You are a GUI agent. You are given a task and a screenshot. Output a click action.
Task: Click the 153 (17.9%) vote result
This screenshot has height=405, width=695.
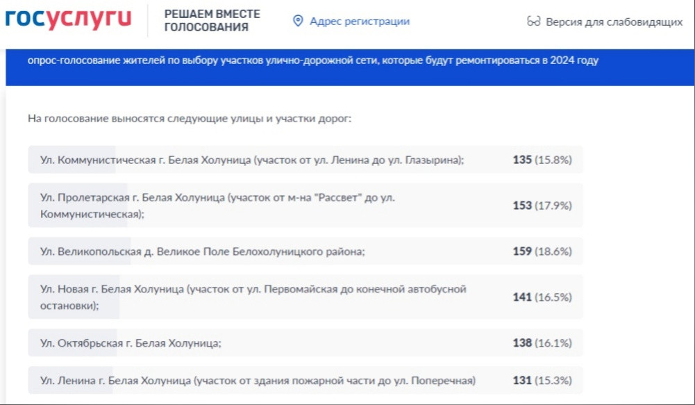pyautogui.click(x=542, y=206)
